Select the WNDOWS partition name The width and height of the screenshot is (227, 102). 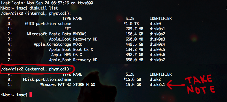(80, 34)
